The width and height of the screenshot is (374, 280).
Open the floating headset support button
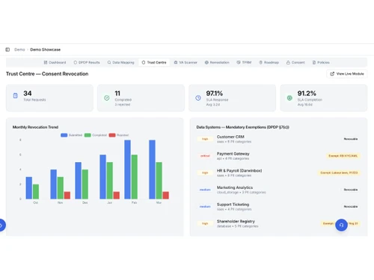(341, 225)
